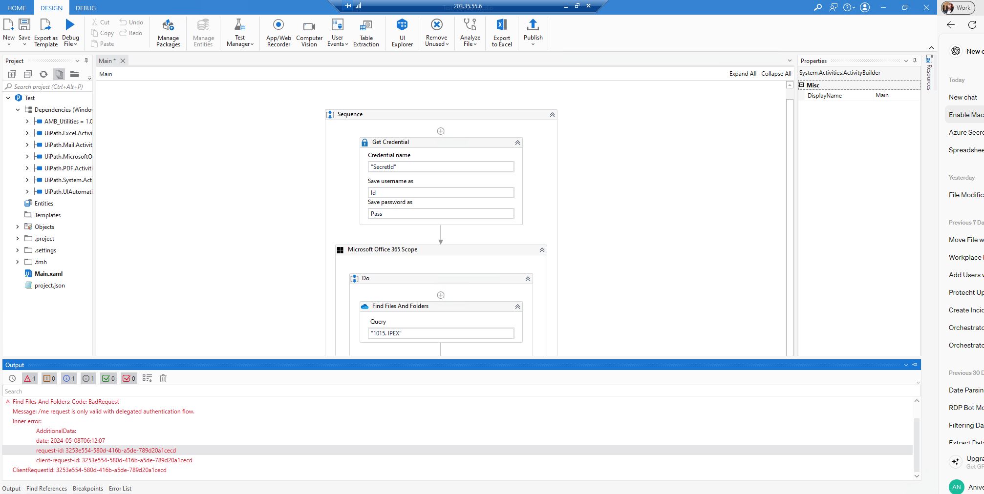Toggle pin on Project panel

tap(86, 61)
